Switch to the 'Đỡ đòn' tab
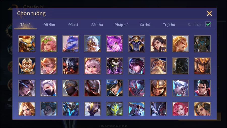Screen dimensions: 227x128 pyautogui.click(x=49, y=25)
